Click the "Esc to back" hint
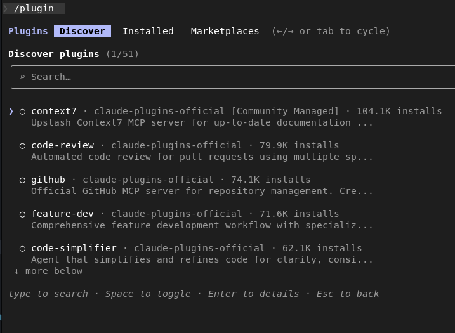Image resolution: width=455 pixels, height=333 pixels. point(348,294)
